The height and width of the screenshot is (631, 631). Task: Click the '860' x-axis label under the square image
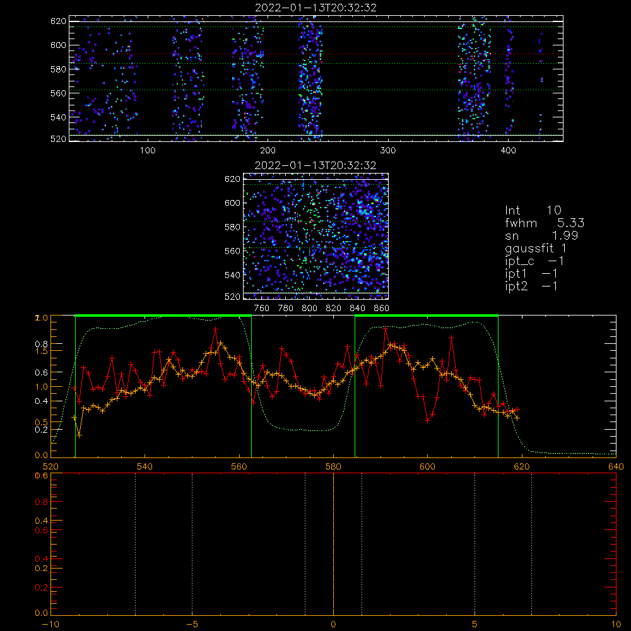pos(382,309)
